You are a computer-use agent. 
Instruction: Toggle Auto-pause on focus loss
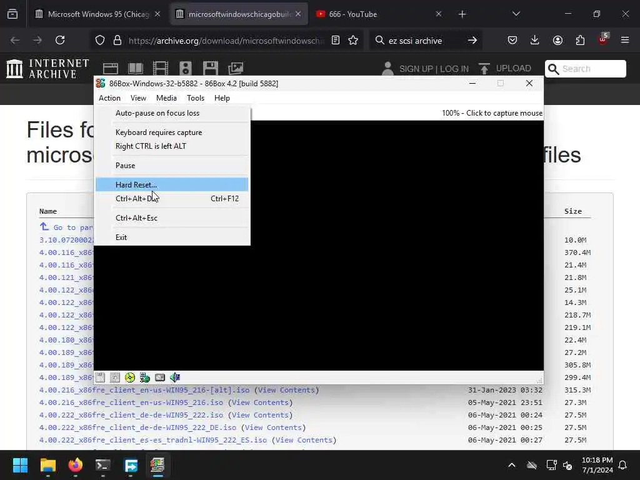point(172,113)
